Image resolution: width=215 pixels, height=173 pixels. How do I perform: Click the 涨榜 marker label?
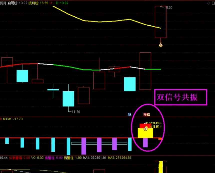click(147, 115)
